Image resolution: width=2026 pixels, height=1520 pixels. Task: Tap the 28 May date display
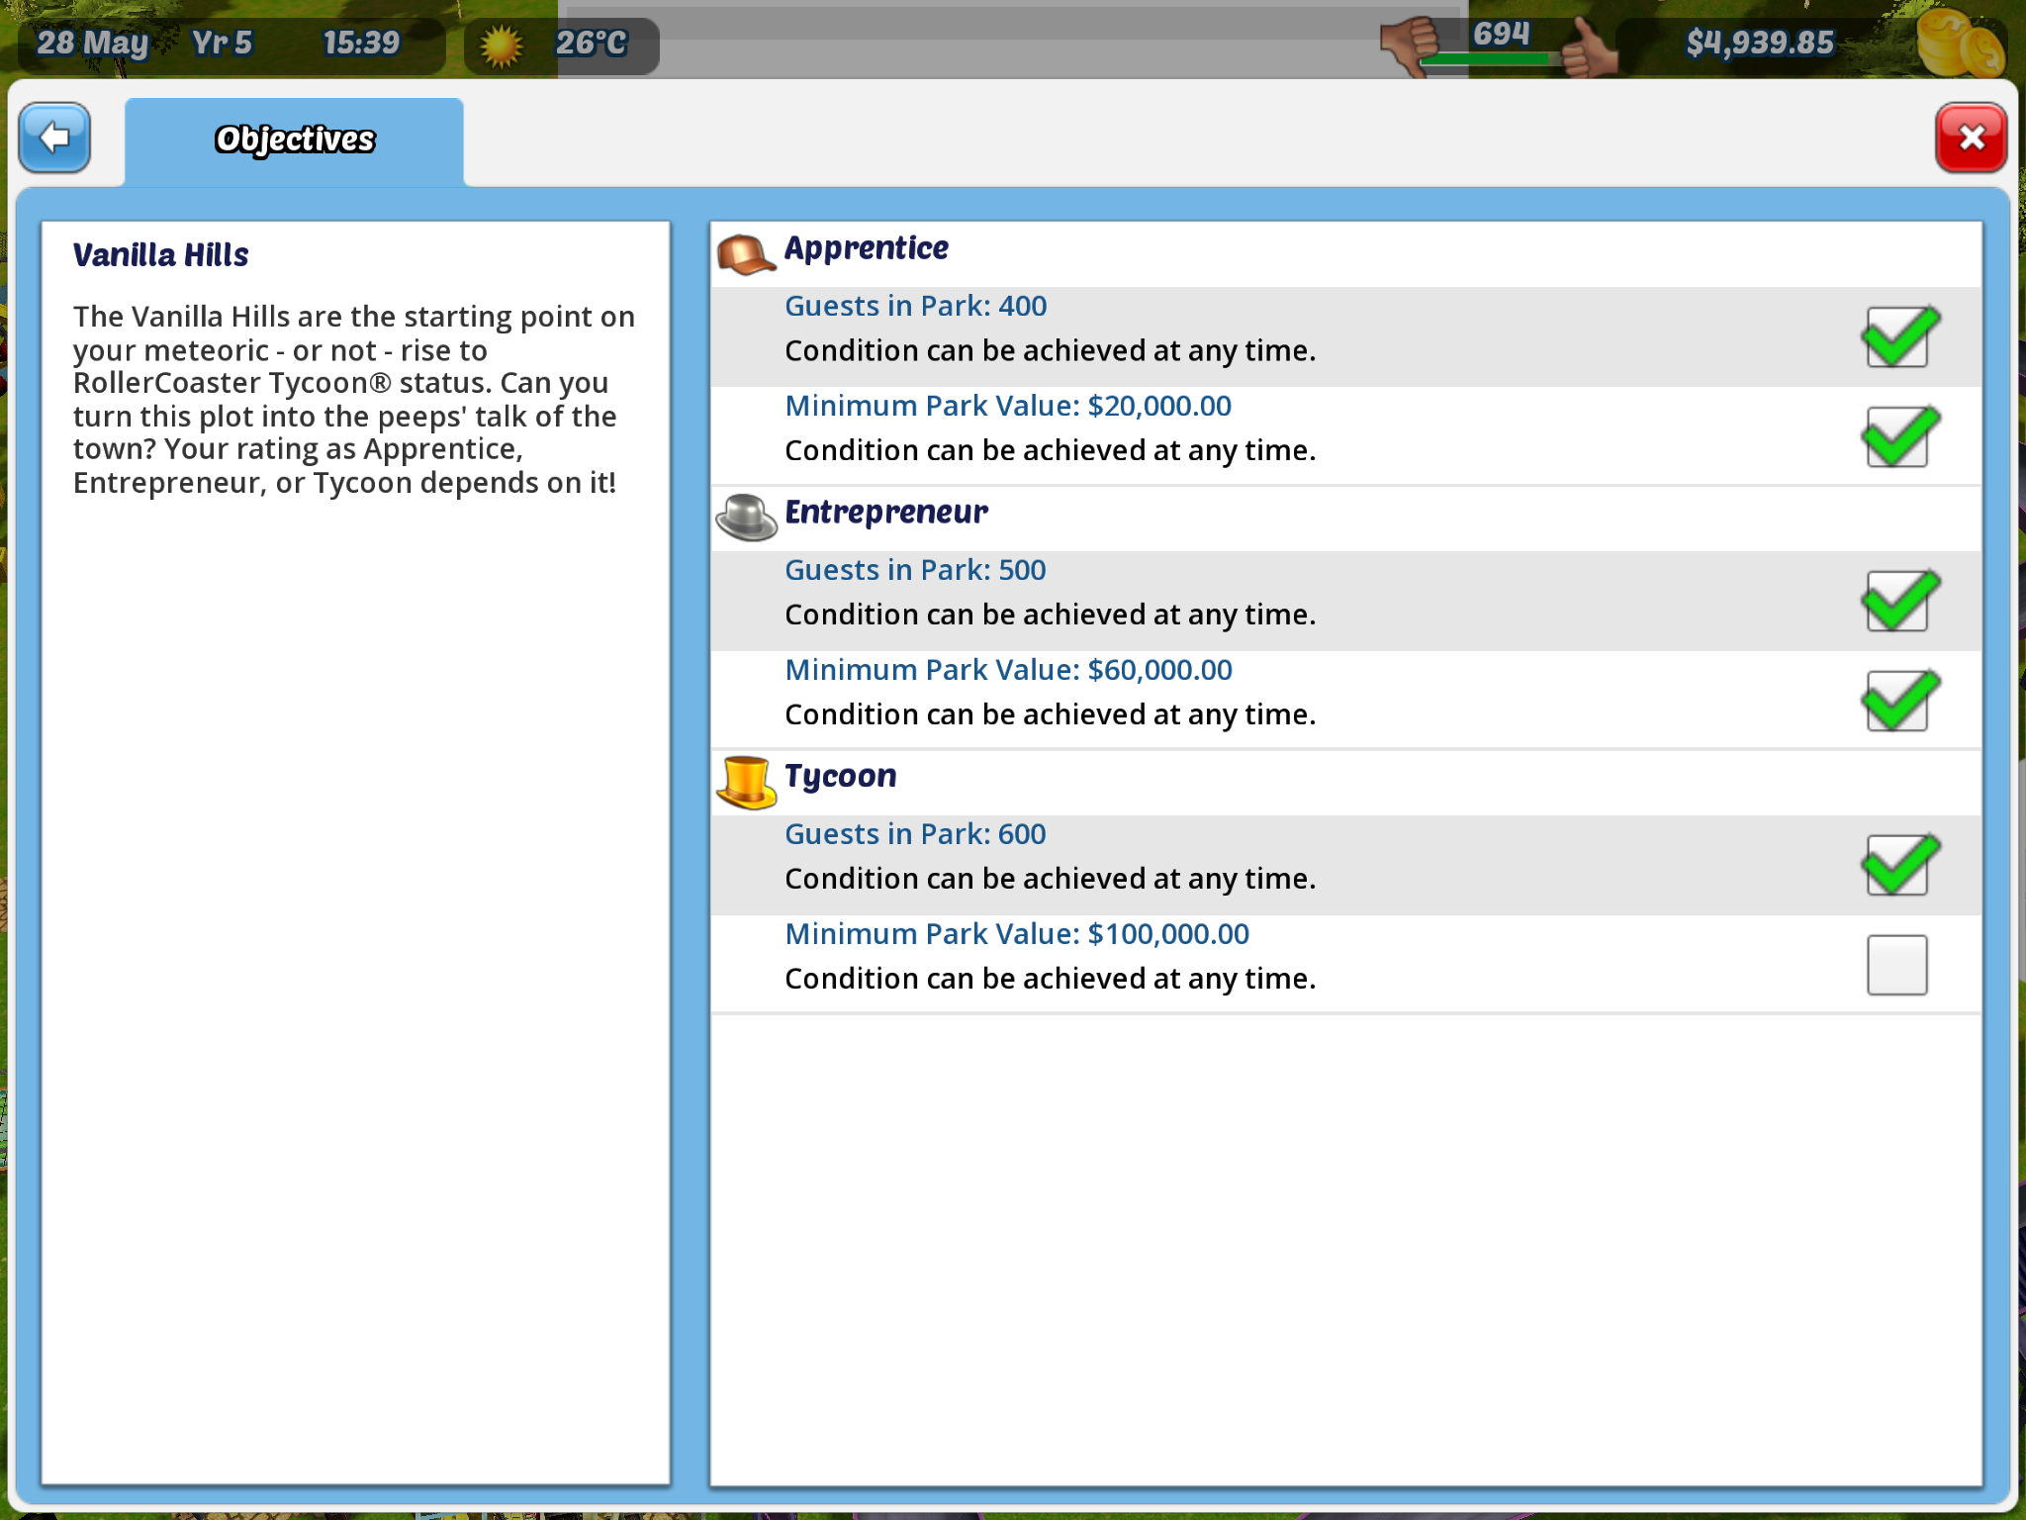[93, 44]
